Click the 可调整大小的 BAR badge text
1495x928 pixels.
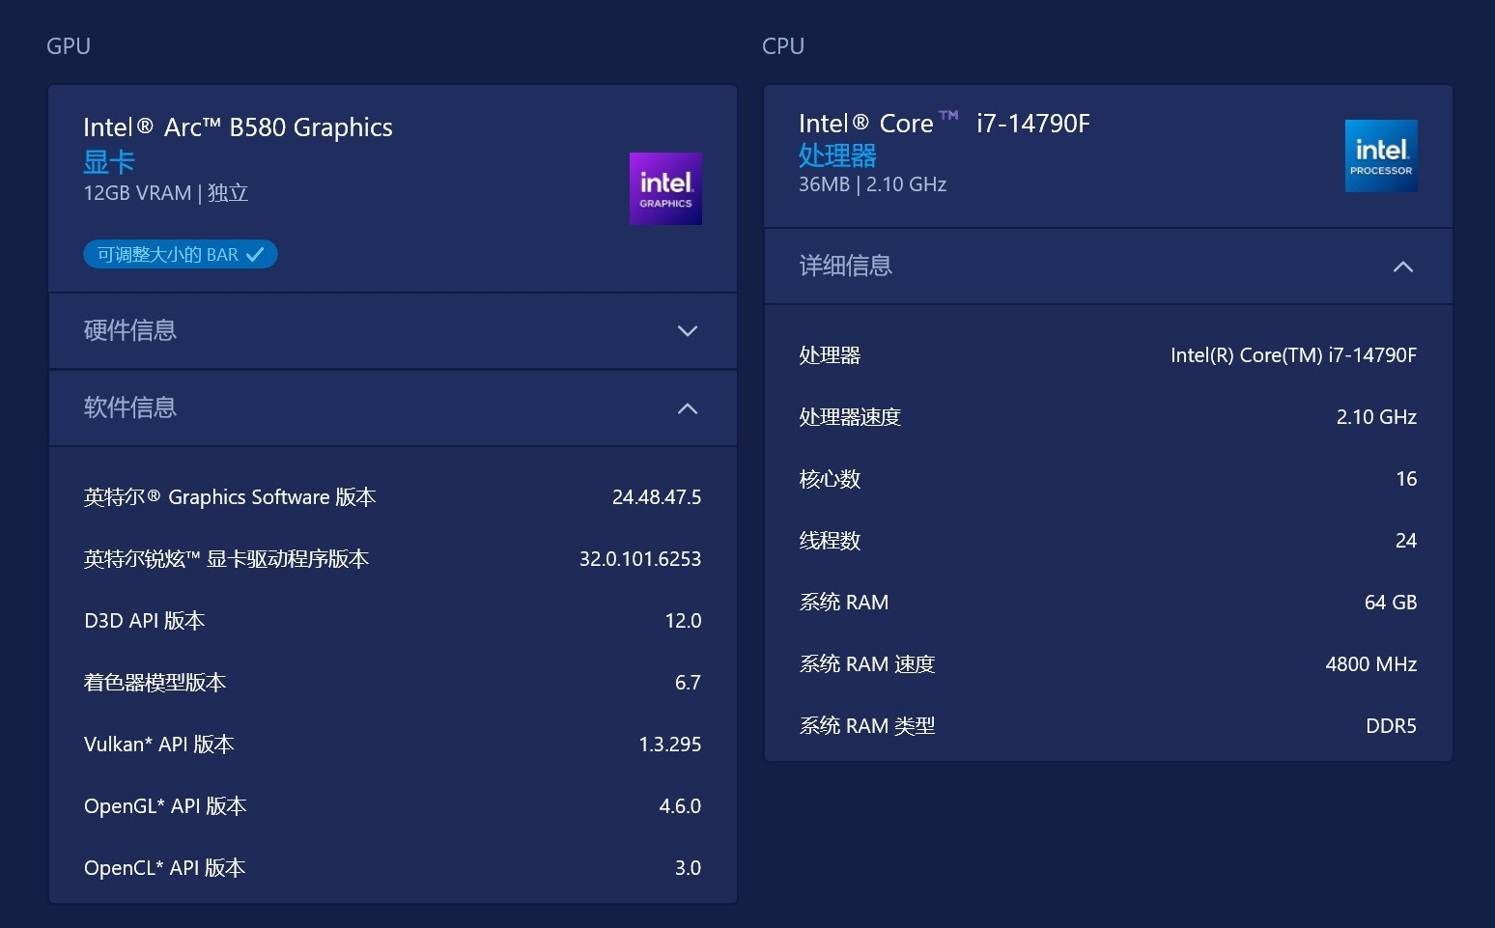pos(167,255)
